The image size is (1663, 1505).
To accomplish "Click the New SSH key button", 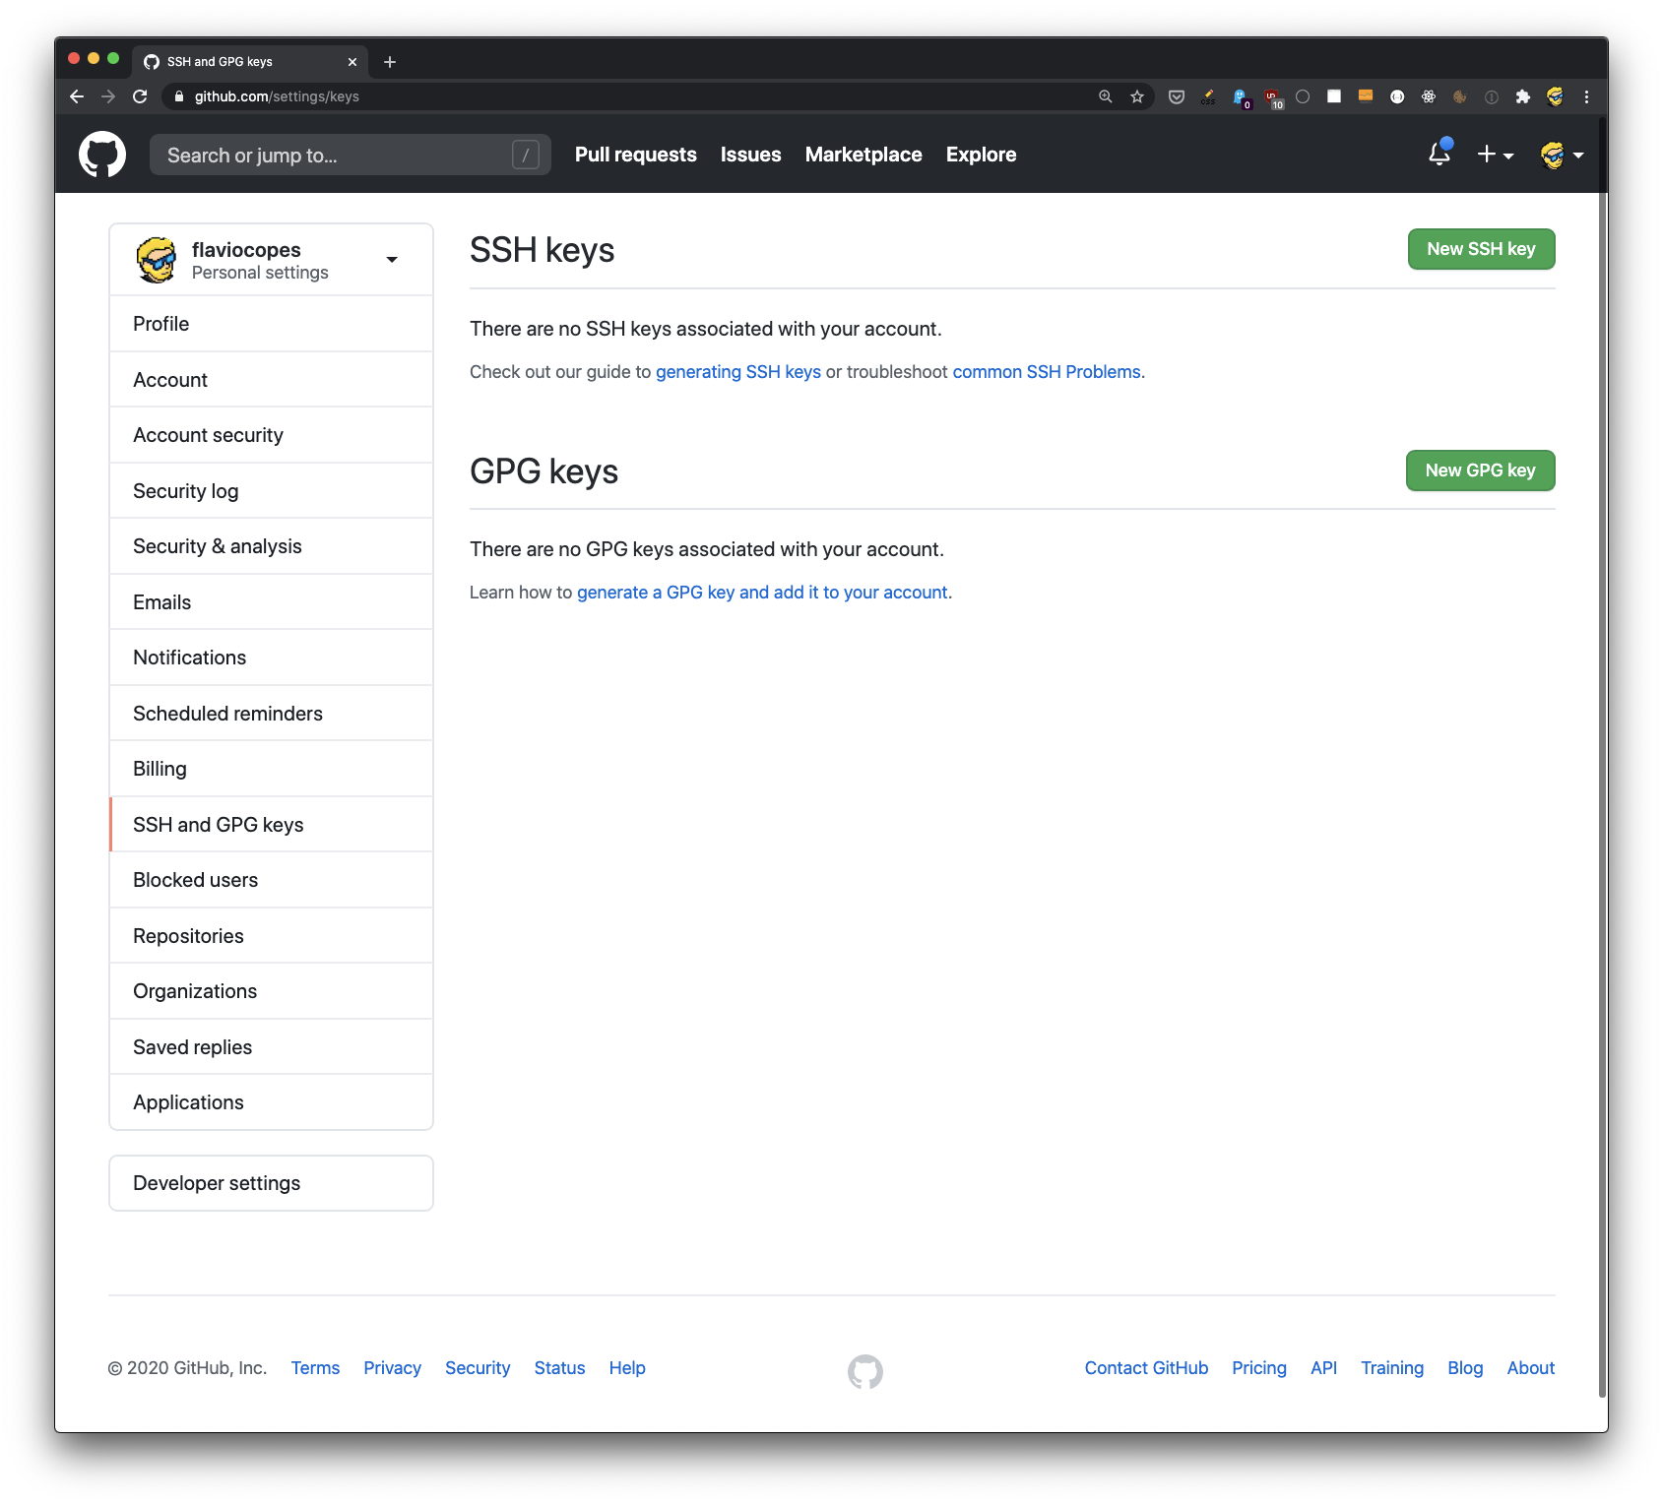I will [x=1480, y=249].
